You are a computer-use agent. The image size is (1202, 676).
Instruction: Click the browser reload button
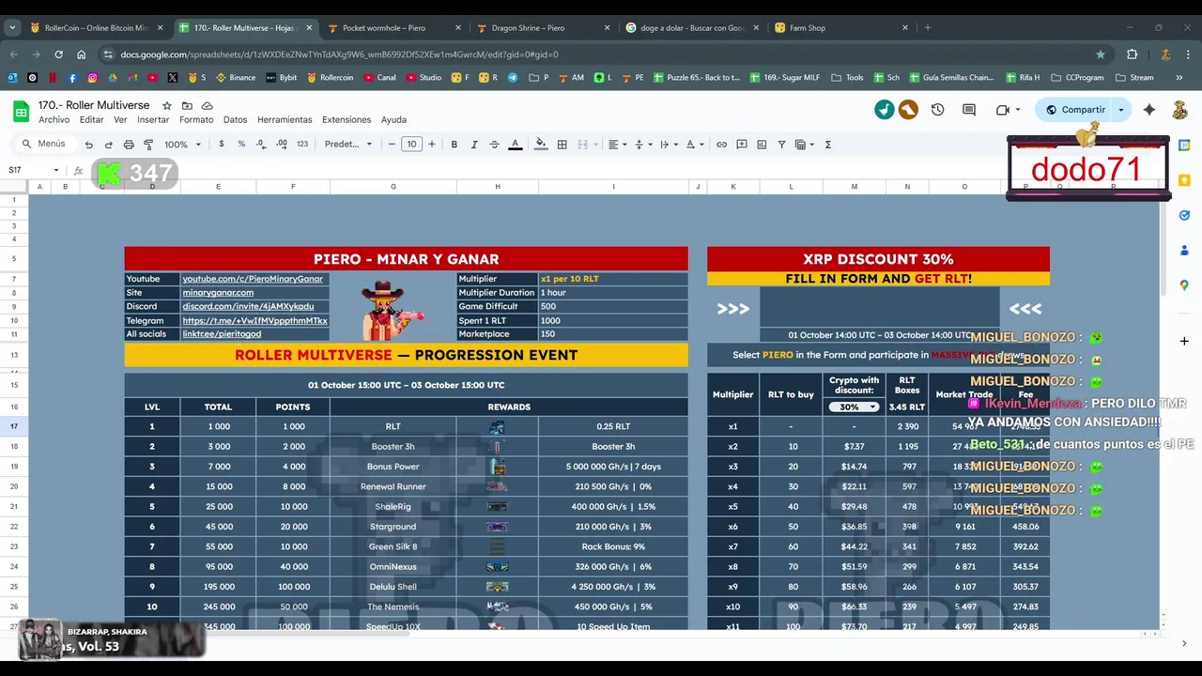click(x=58, y=54)
